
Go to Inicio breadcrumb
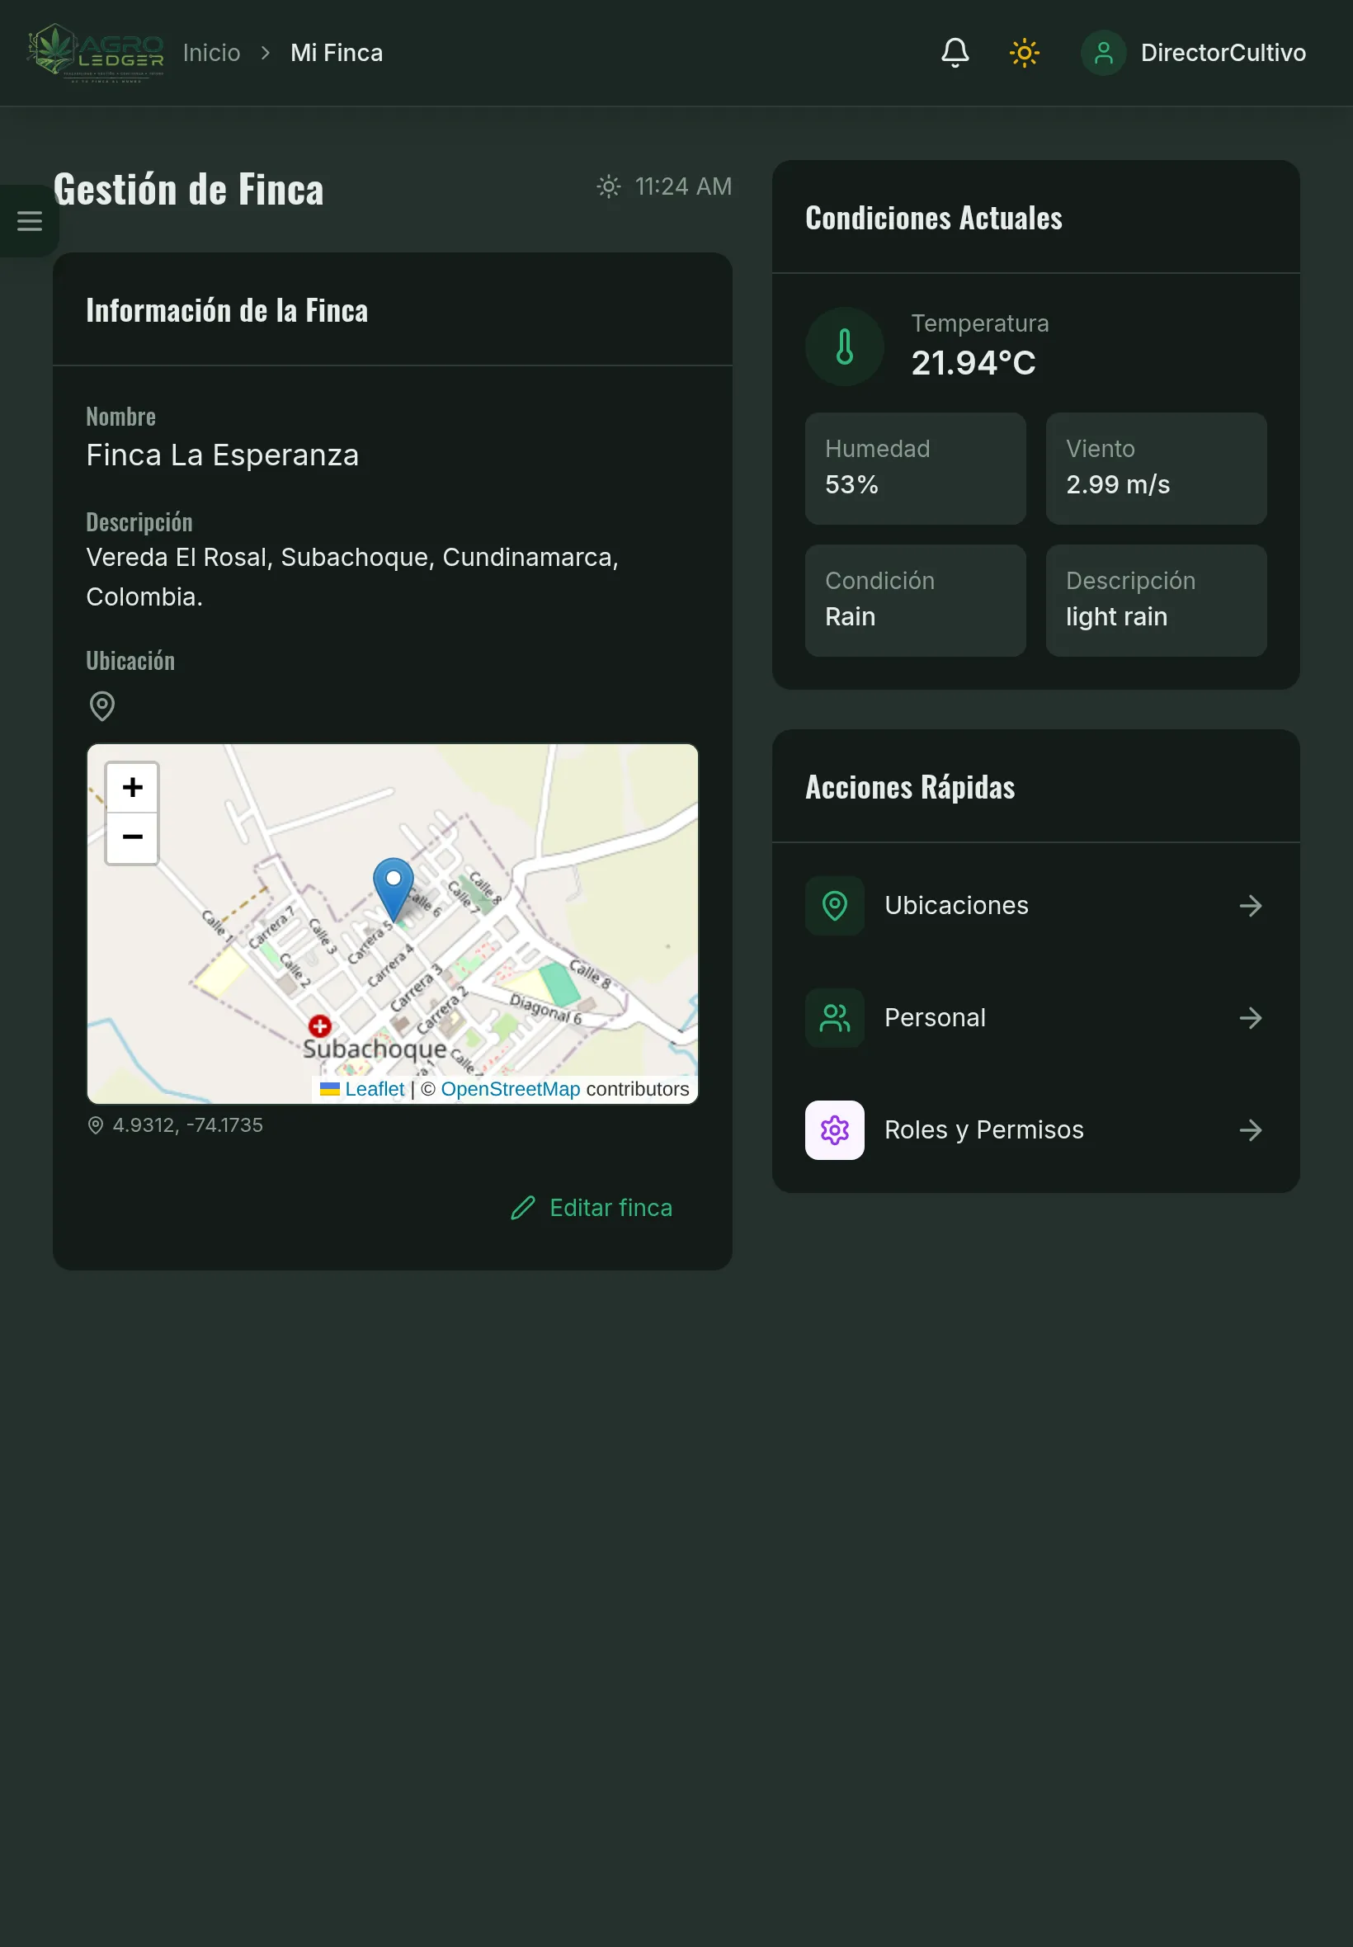[212, 53]
